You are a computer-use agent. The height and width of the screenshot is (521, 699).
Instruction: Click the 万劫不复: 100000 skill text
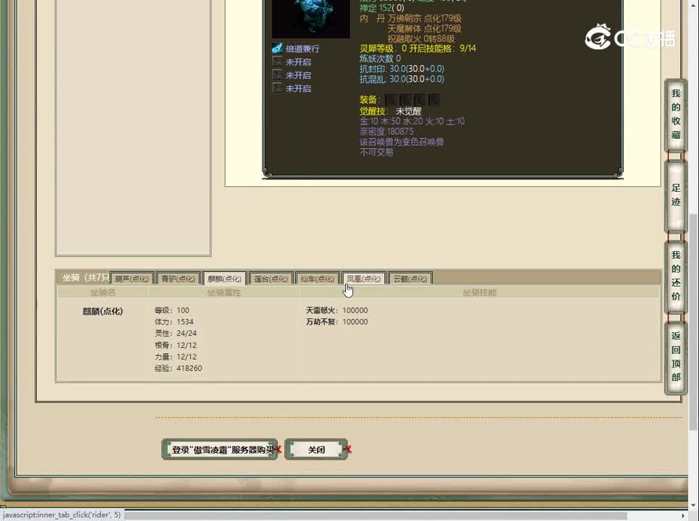coord(336,322)
